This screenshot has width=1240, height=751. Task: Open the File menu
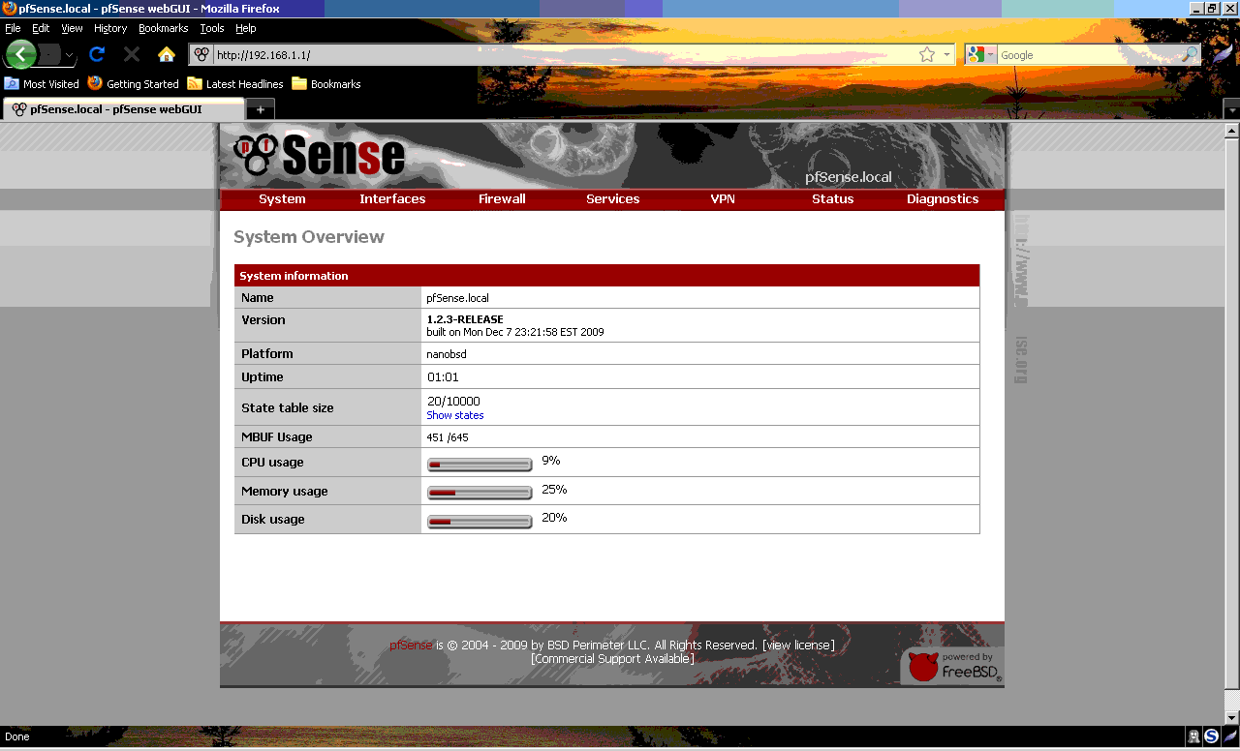coord(13,28)
